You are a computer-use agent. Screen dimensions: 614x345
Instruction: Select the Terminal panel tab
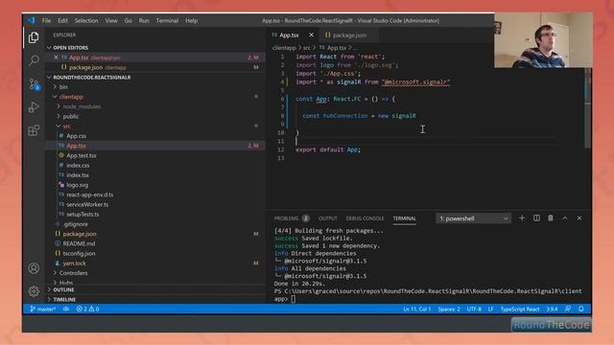pyautogui.click(x=405, y=218)
